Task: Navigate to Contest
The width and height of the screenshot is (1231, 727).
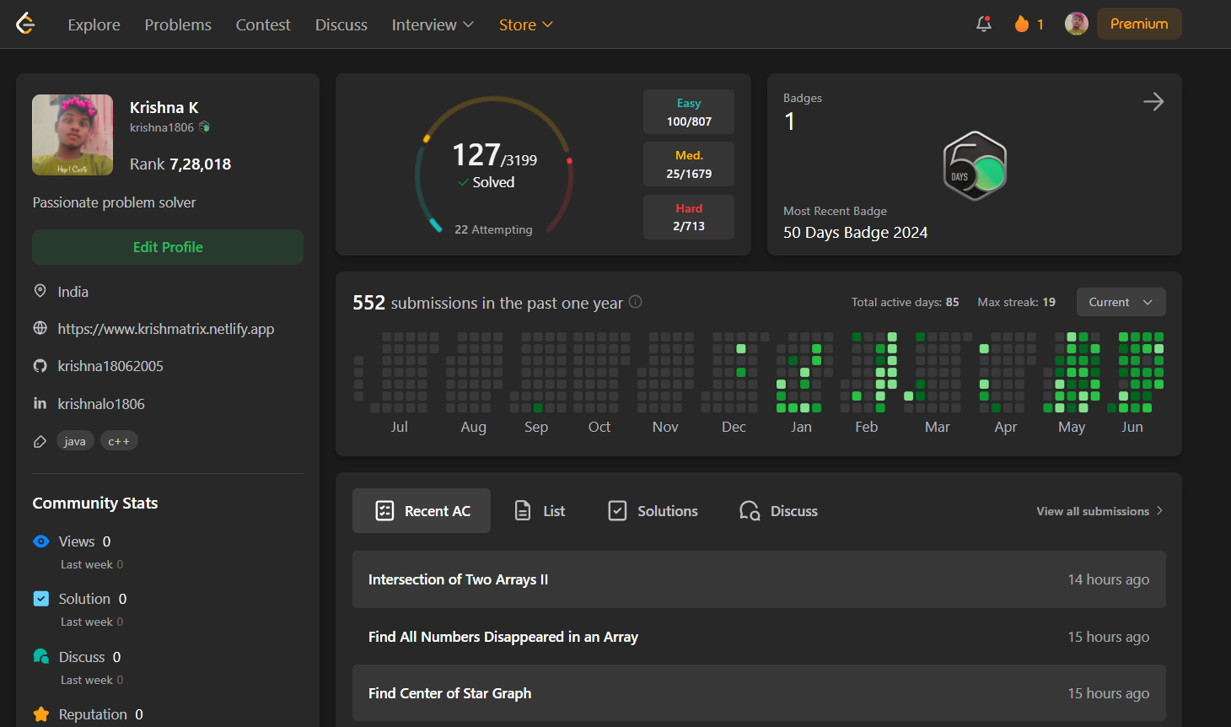Action: coord(263,24)
